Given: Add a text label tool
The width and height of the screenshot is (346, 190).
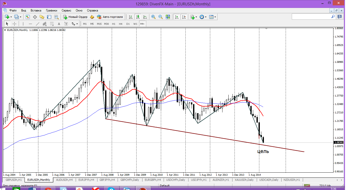Looking at the screenshot, I should (59, 24).
